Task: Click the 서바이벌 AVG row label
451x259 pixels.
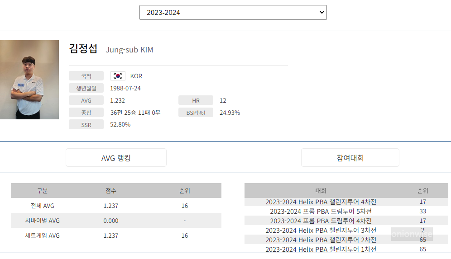Action: click(42, 221)
